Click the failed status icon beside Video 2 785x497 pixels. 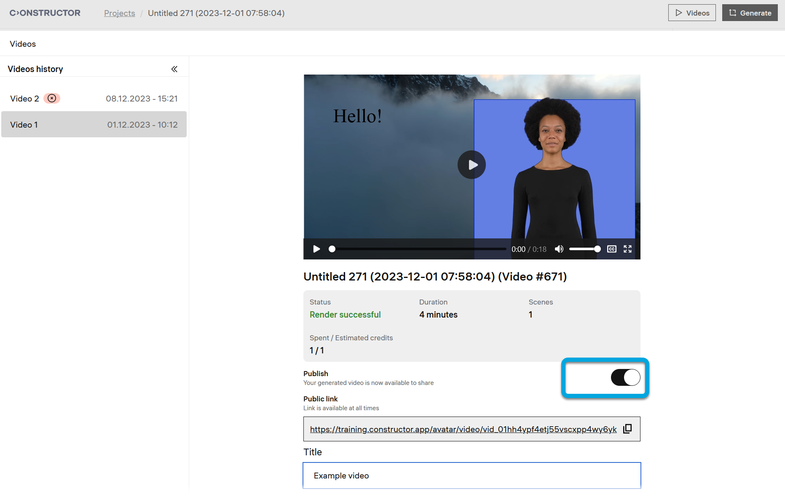click(52, 98)
